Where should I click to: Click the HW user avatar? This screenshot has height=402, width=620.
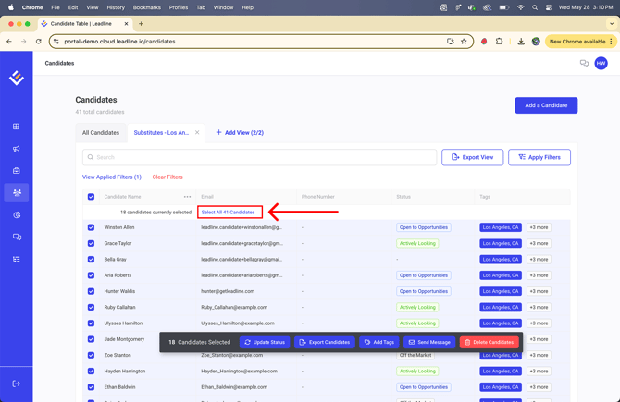pyautogui.click(x=601, y=64)
